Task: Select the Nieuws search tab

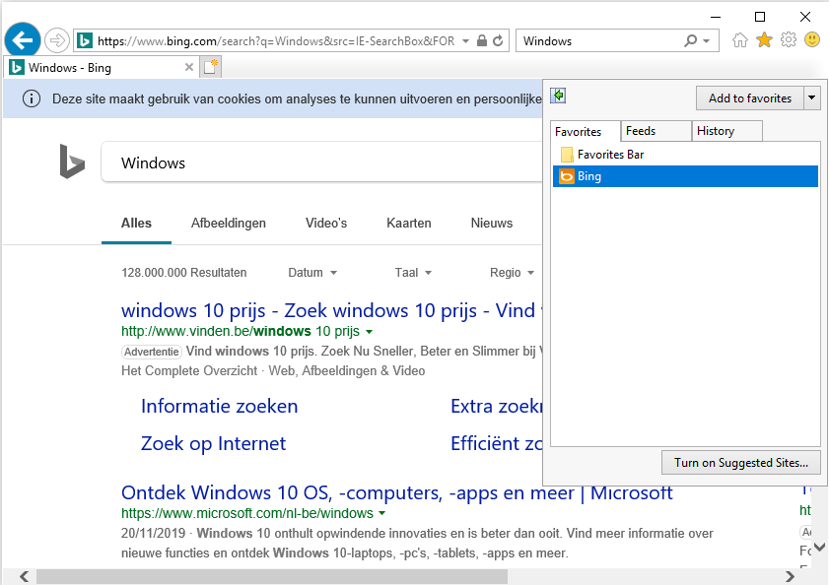Action: click(x=492, y=223)
